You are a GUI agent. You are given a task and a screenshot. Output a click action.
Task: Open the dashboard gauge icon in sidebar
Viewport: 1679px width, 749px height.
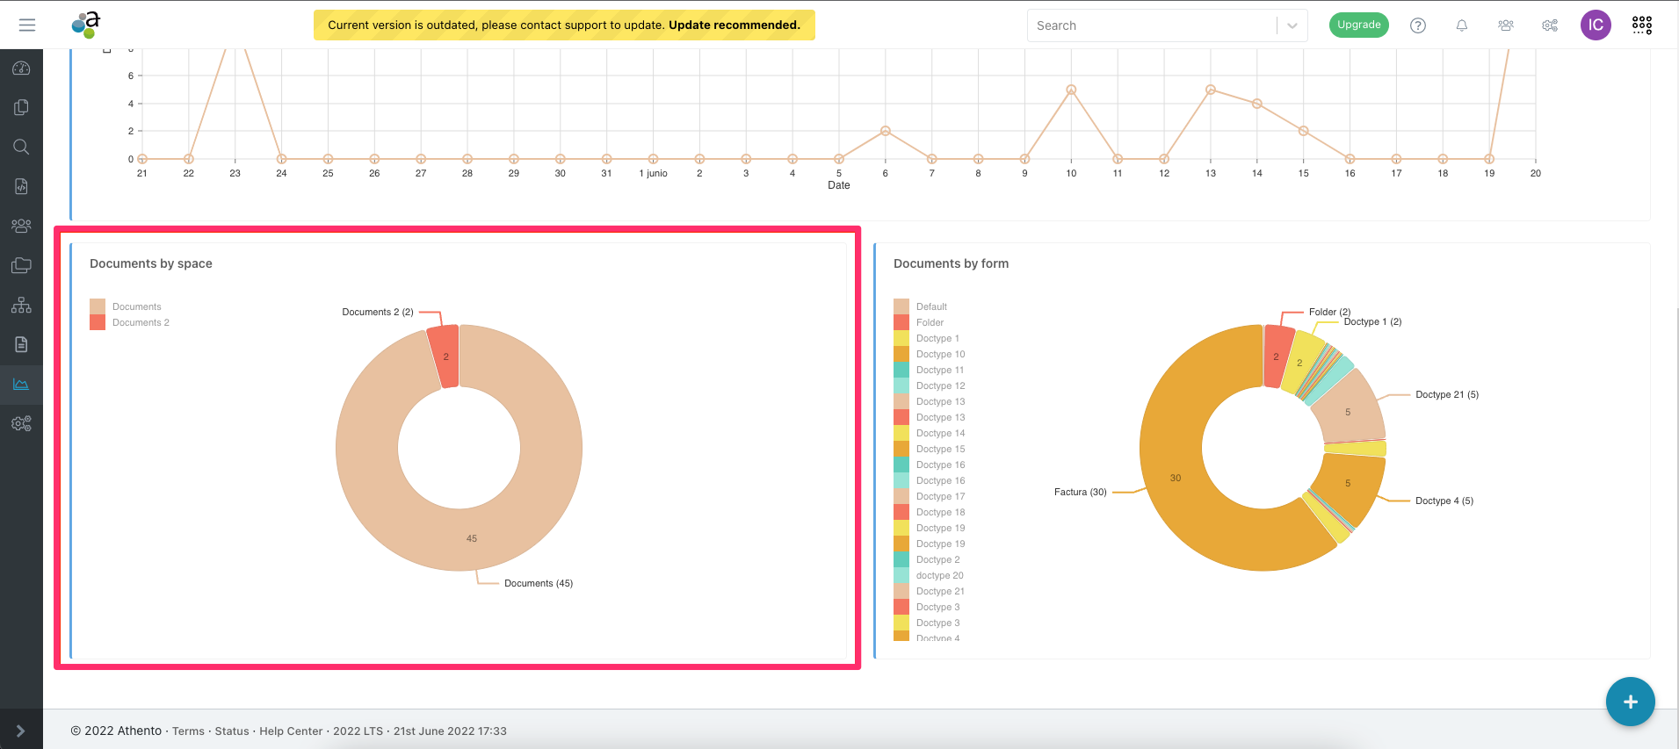[x=21, y=68]
